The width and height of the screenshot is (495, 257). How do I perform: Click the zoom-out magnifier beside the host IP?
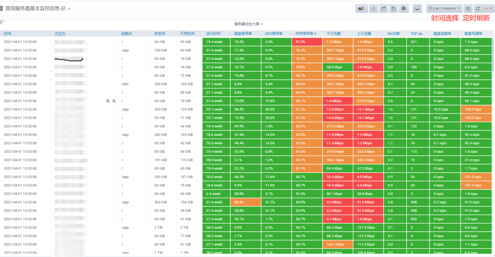pyautogui.click(x=114, y=101)
